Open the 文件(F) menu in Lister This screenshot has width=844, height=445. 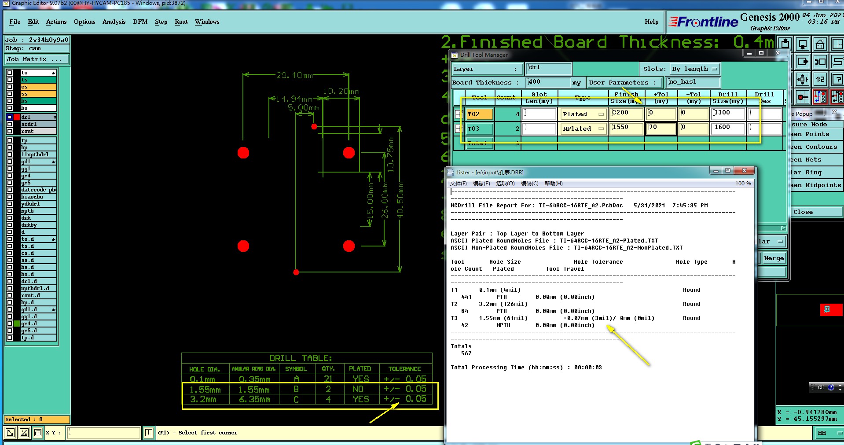tap(459, 184)
